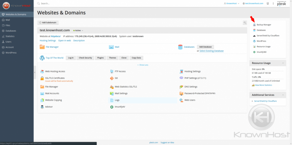This screenshot has width=292, height=145.
Task: Click the Website Copying icon
Action: pyautogui.click(x=42, y=100)
